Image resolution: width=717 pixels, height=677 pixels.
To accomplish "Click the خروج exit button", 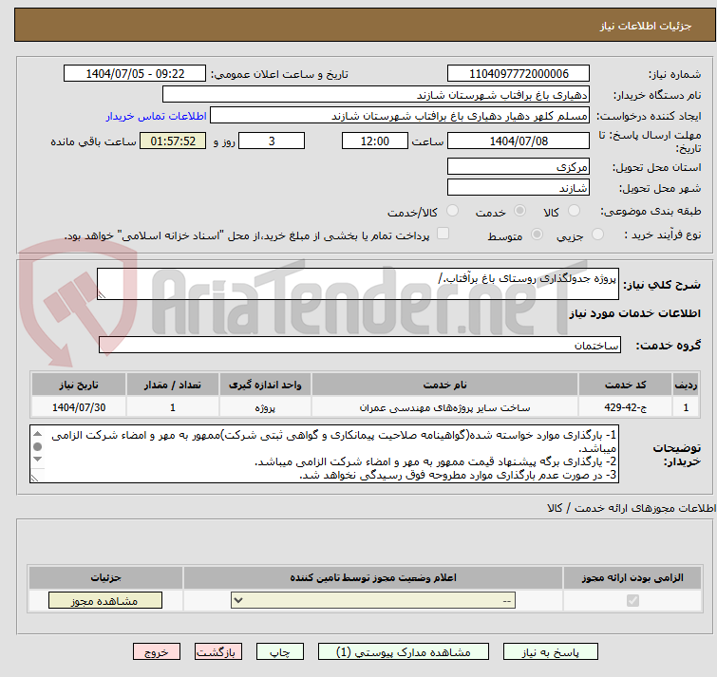I will 157,652.
